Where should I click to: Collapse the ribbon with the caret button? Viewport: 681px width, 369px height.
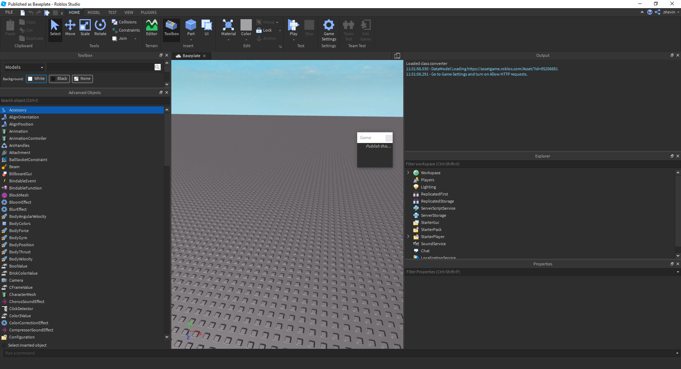[x=642, y=12]
